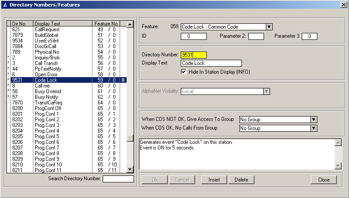The height and width of the screenshot is (198, 349).
Task: Click the Close button at bottom right
Action: 323,180
